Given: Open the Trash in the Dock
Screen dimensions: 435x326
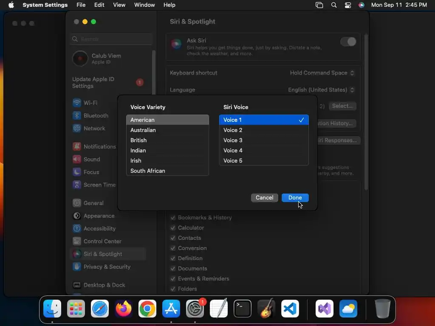Looking at the screenshot, I should 383,309.
